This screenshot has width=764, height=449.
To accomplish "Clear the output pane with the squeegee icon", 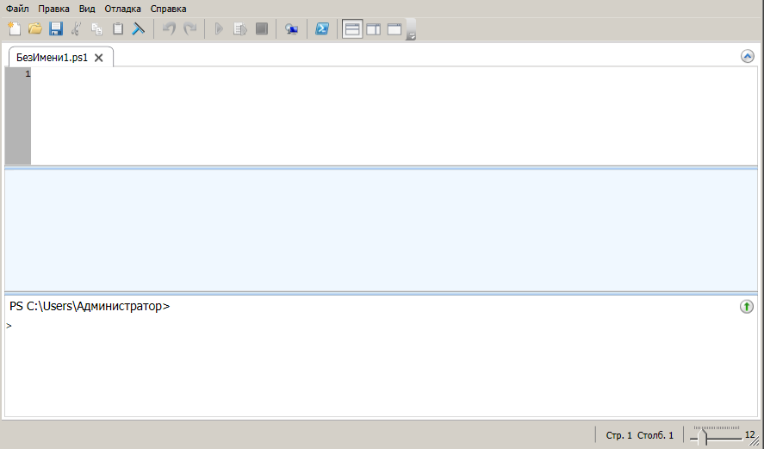I will point(138,28).
